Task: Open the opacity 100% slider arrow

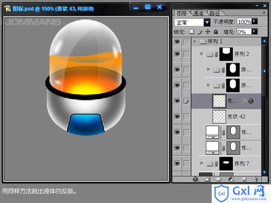Action: (255, 21)
